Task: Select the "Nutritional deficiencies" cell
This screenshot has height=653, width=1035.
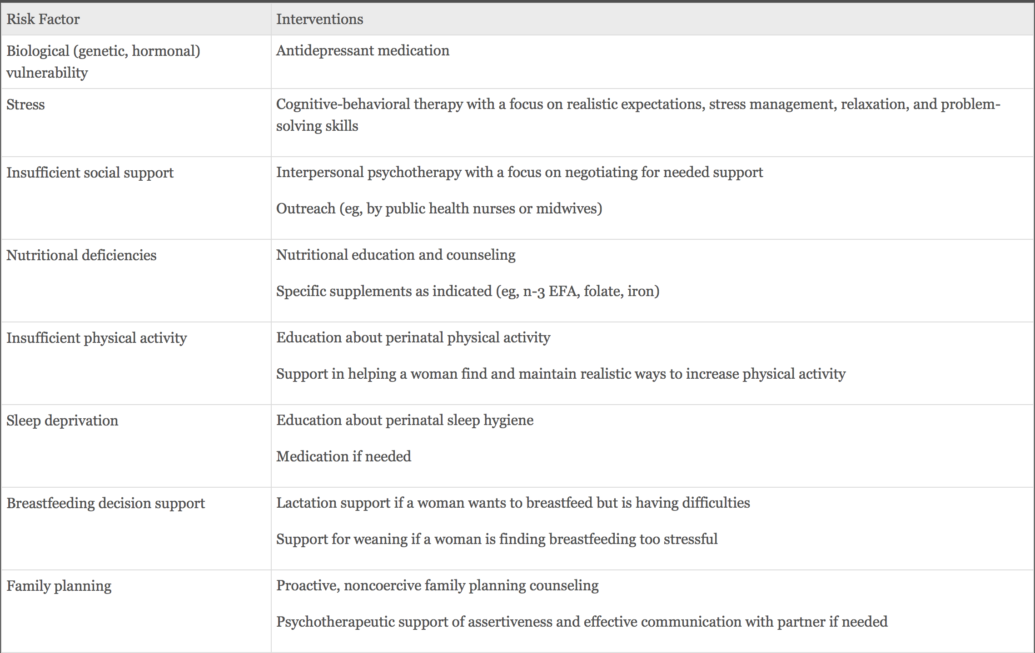Action: [81, 255]
